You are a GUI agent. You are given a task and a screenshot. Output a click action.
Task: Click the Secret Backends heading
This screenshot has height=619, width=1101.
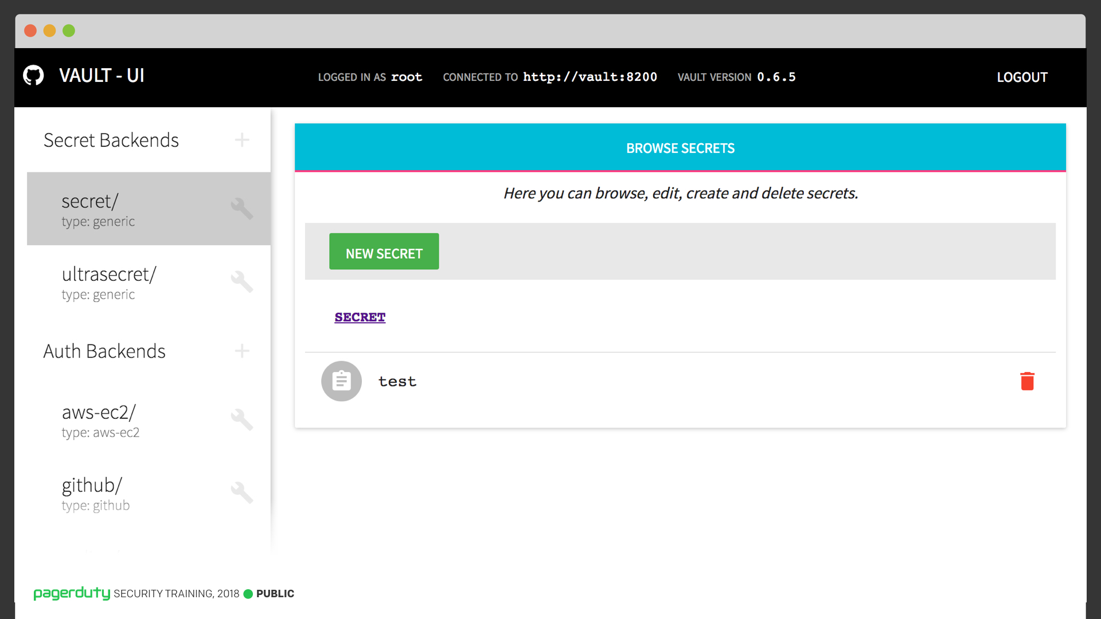[111, 140]
